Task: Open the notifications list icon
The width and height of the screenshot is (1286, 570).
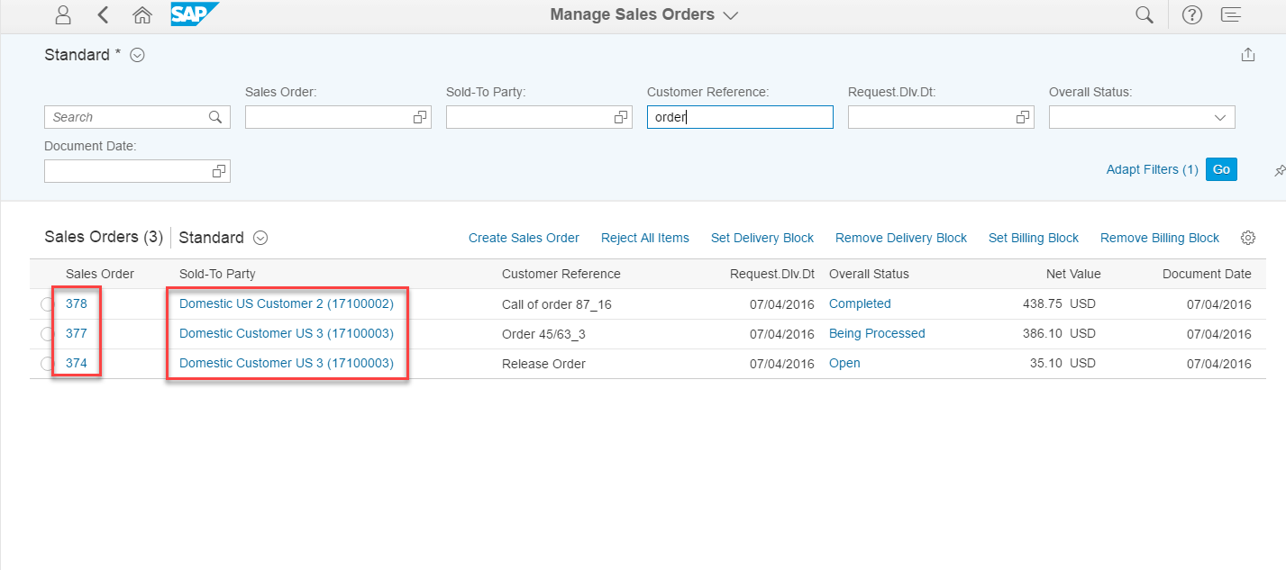Action: [1231, 14]
